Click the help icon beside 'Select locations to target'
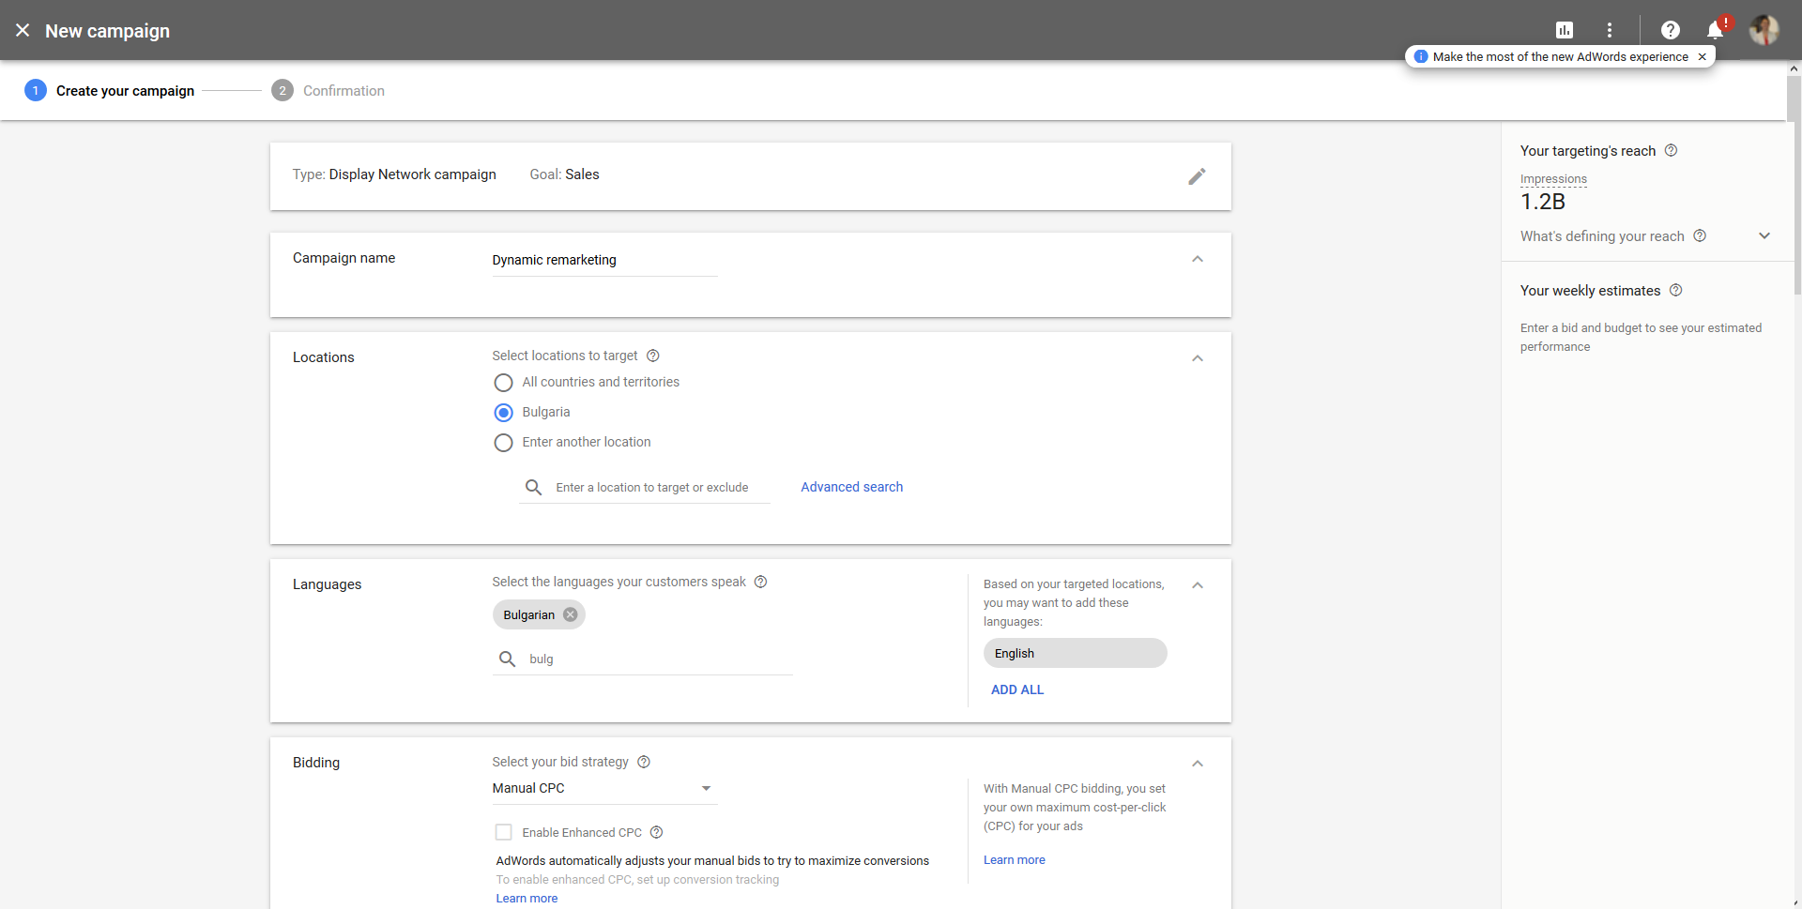1802x909 pixels. (x=653, y=356)
